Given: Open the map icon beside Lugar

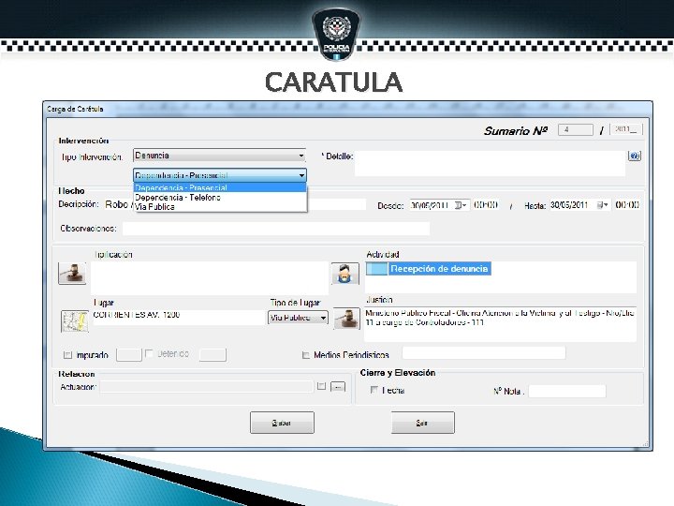Looking at the screenshot, I should 75,321.
